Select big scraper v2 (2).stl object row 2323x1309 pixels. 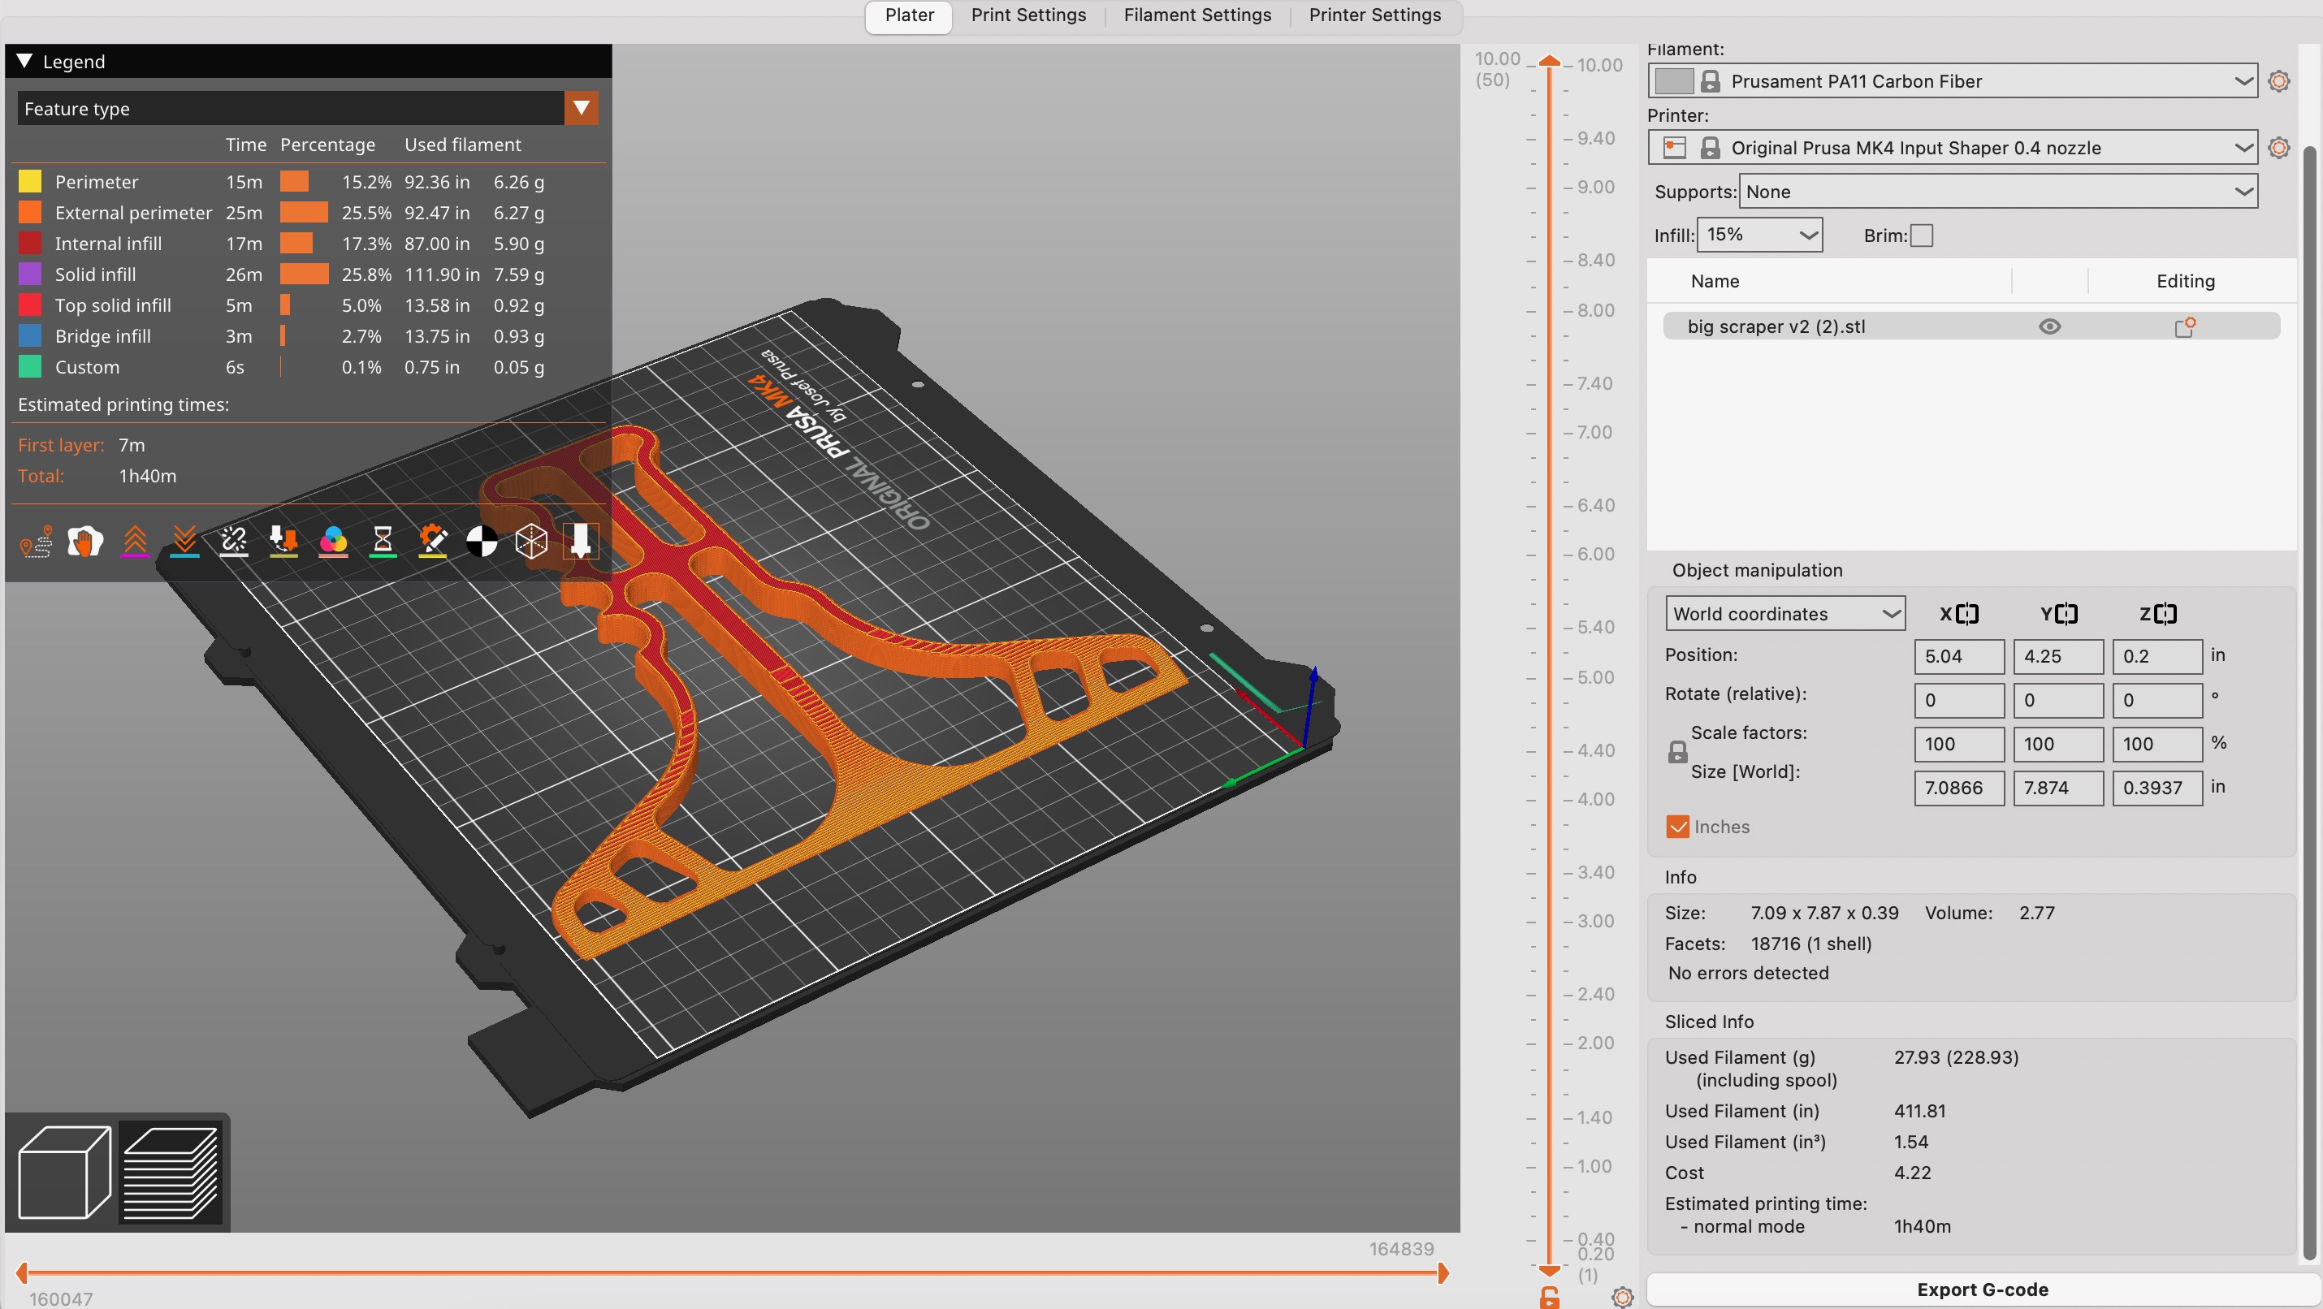[1971, 326]
